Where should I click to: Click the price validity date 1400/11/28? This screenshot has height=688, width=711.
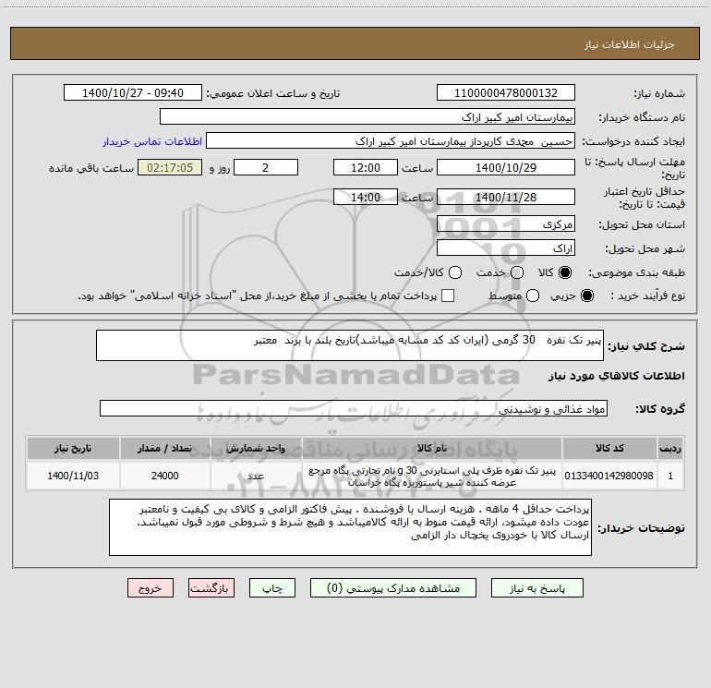click(x=506, y=198)
